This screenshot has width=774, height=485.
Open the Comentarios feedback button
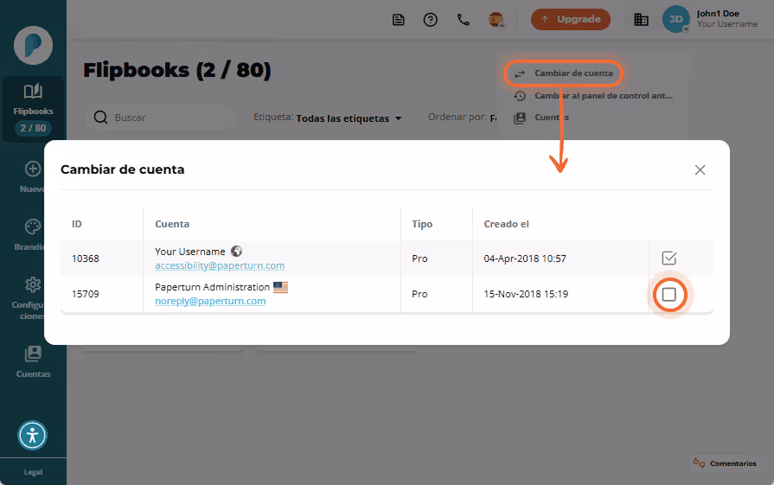pos(725,463)
